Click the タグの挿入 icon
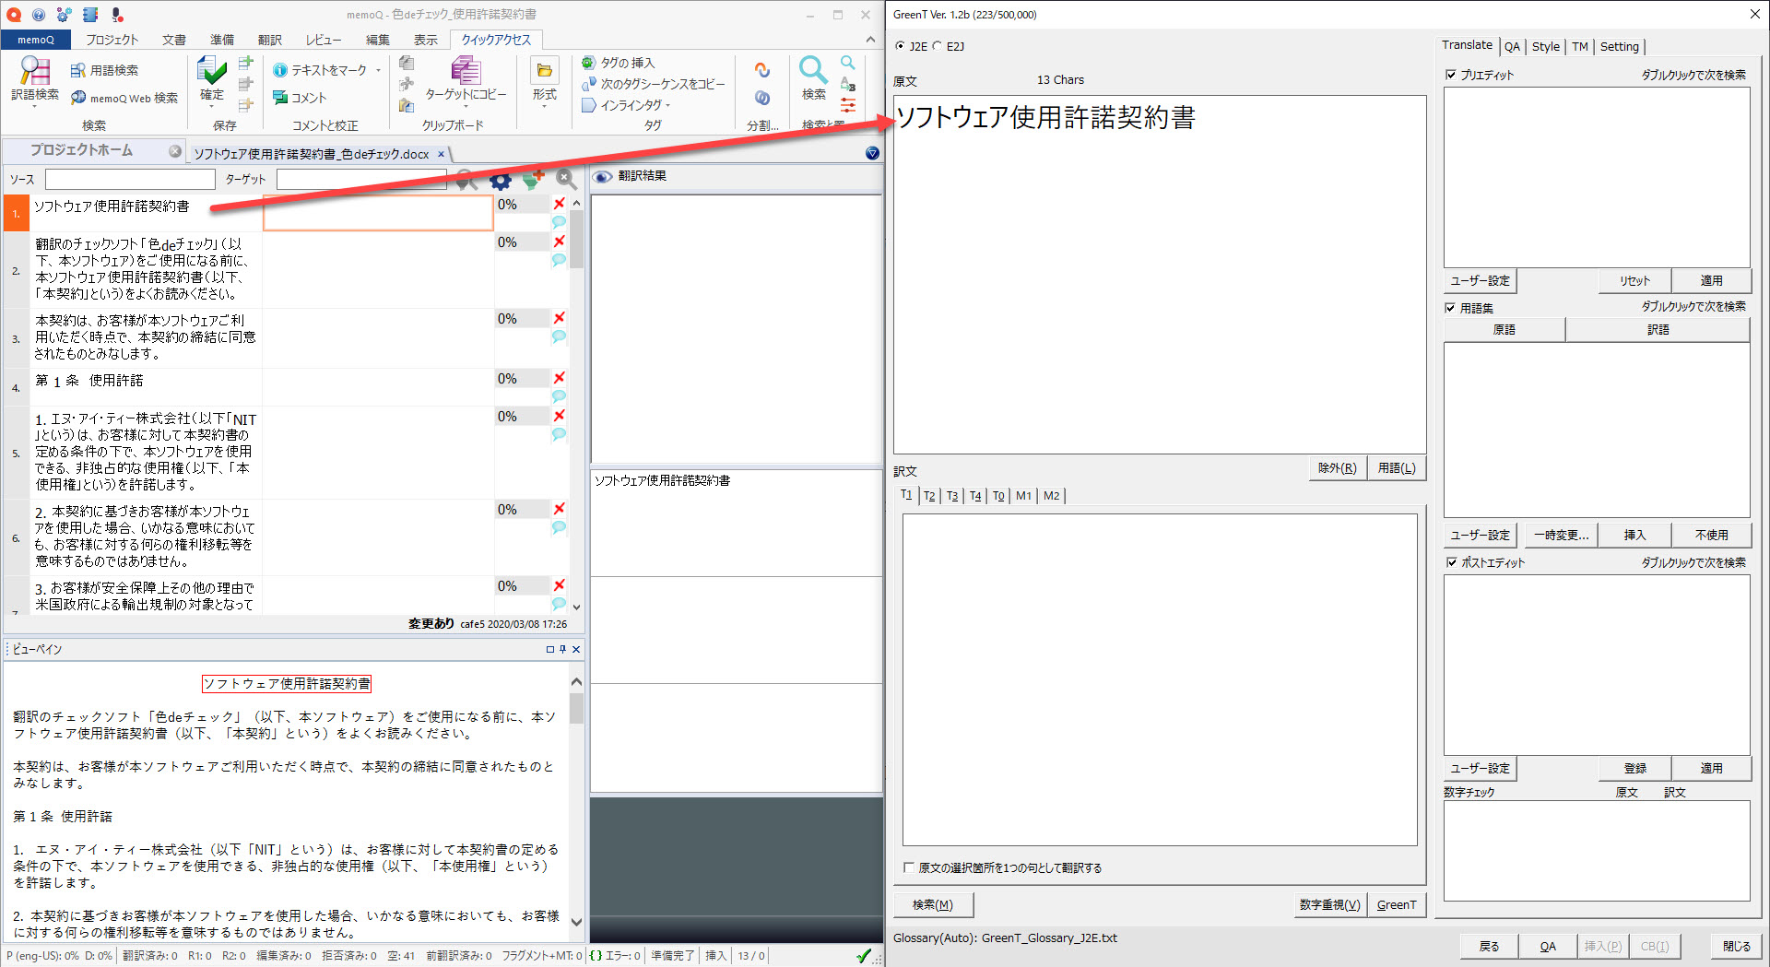1770x967 pixels. pyautogui.click(x=589, y=63)
